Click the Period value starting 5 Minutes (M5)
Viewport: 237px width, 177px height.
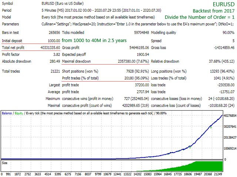pos(101,10)
